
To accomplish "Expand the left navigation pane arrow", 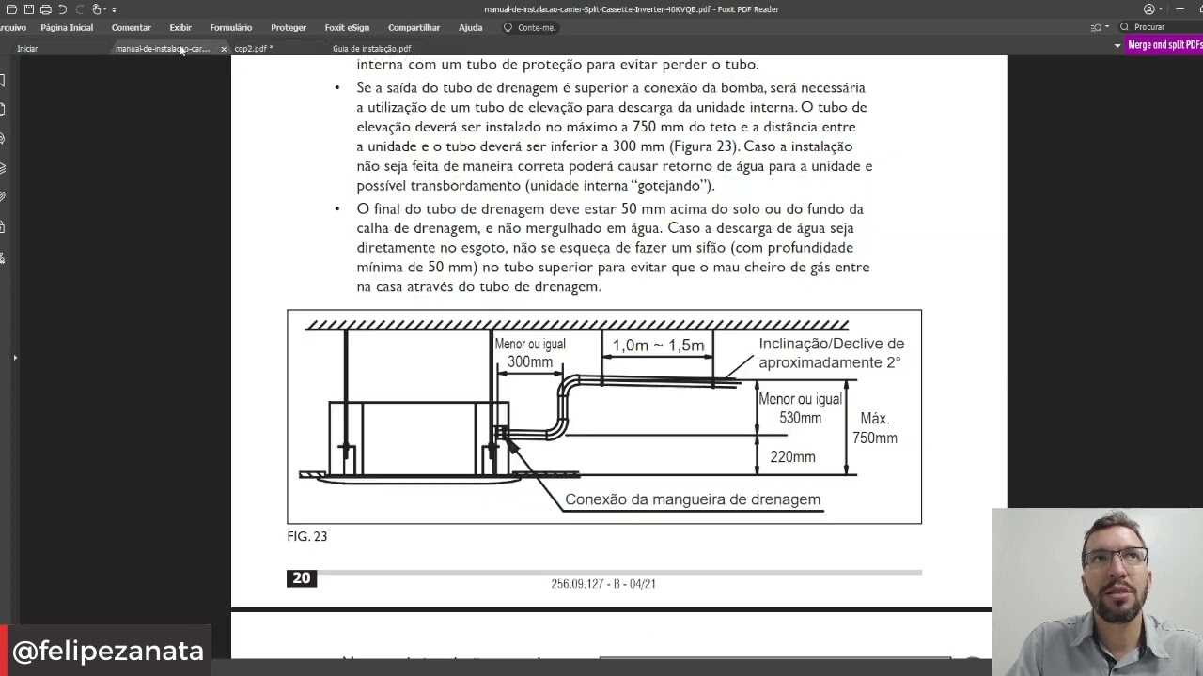I will click(x=15, y=358).
